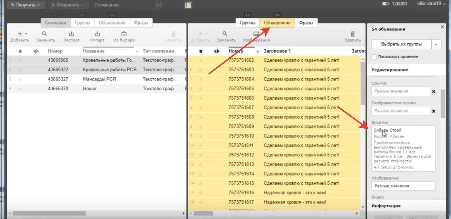Expand arrow next to 'Выбрать их группы'
The width and height of the screenshot is (451, 219).
coord(436,44)
